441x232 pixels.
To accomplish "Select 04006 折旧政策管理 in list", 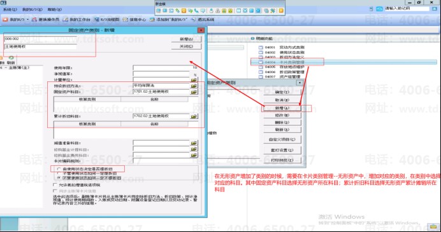I will click(x=282, y=72).
